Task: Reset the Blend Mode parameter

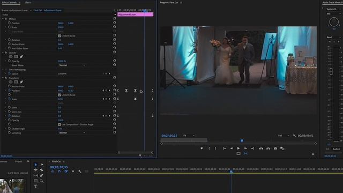Action: 114,65
